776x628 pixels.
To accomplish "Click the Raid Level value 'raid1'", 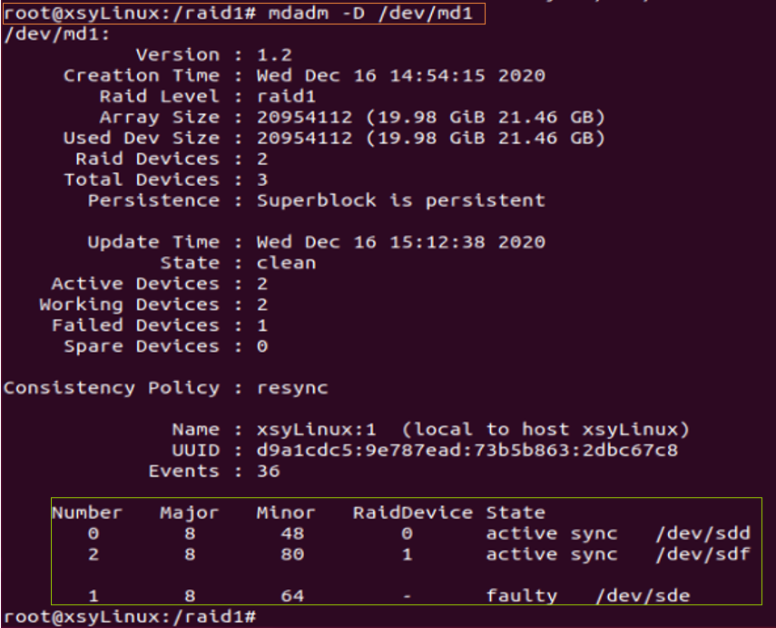I will (286, 96).
